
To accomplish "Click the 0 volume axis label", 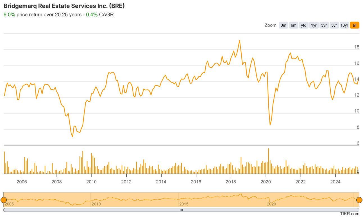I will [x=358, y=171].
